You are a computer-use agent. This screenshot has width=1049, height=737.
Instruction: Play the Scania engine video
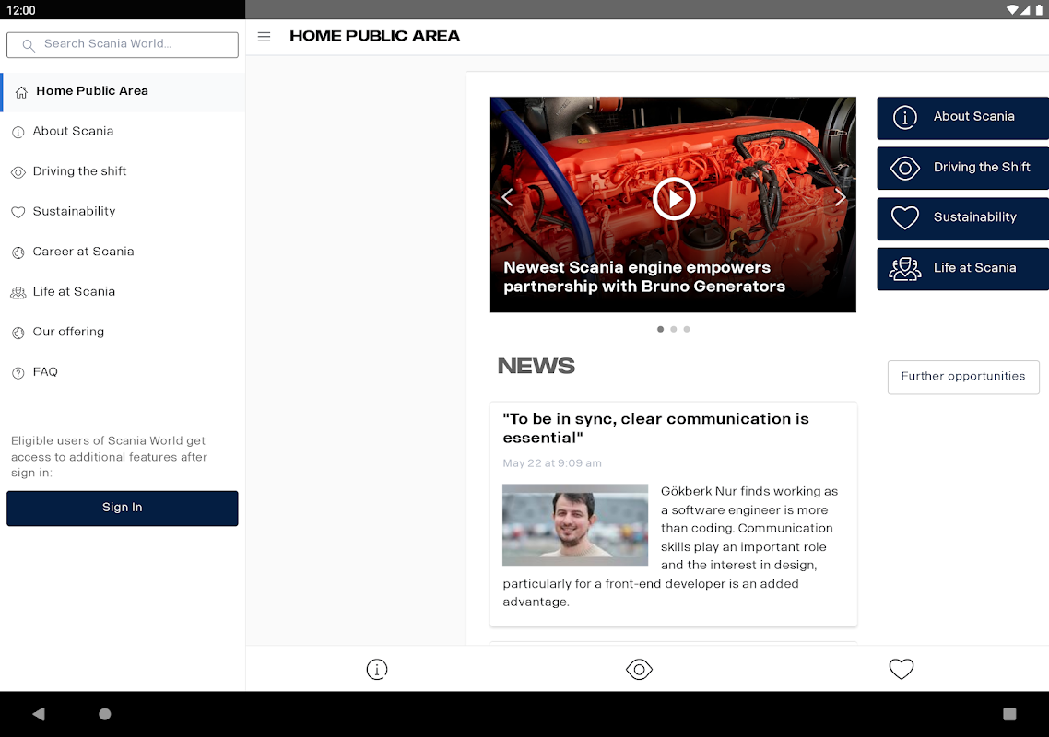click(674, 199)
